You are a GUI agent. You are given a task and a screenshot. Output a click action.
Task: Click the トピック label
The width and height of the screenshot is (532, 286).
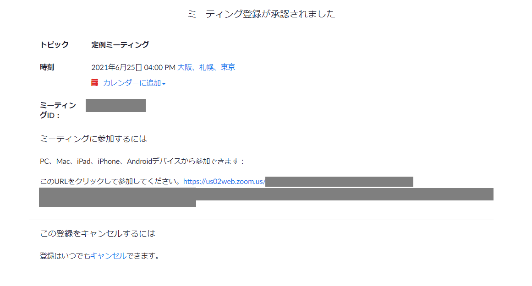pos(55,45)
